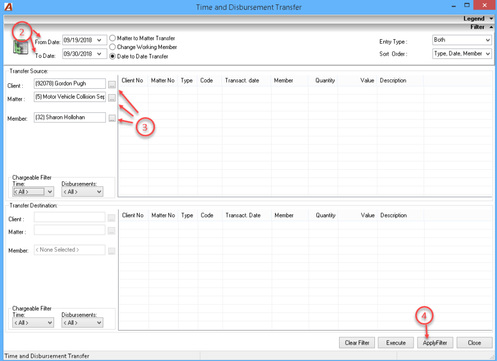497x361 pixels.
Task: Sort source grid by Client No column
Action: [x=133, y=80]
